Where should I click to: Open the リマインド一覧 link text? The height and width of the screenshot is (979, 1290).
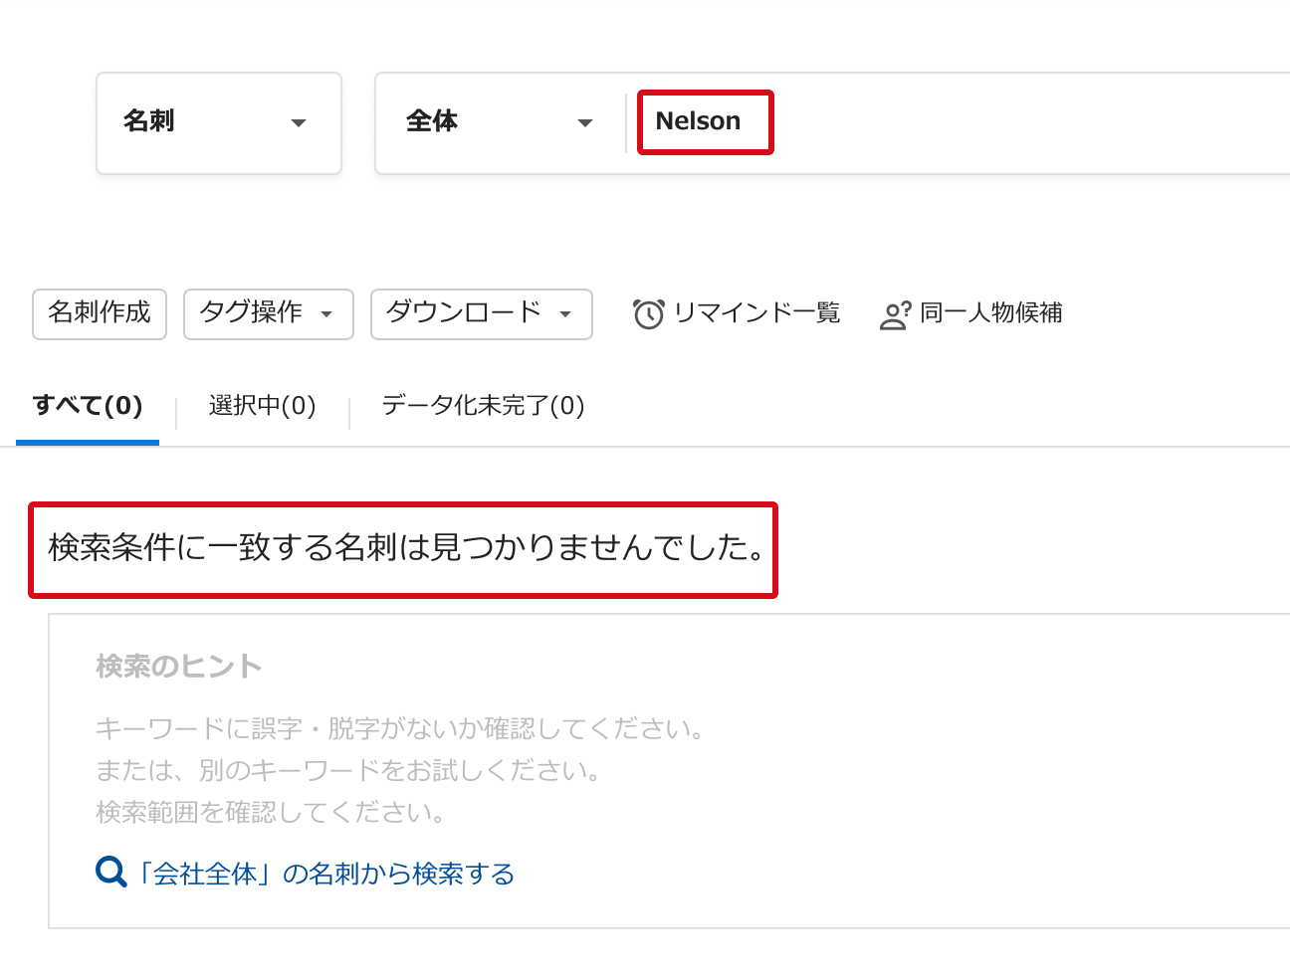[x=756, y=313]
